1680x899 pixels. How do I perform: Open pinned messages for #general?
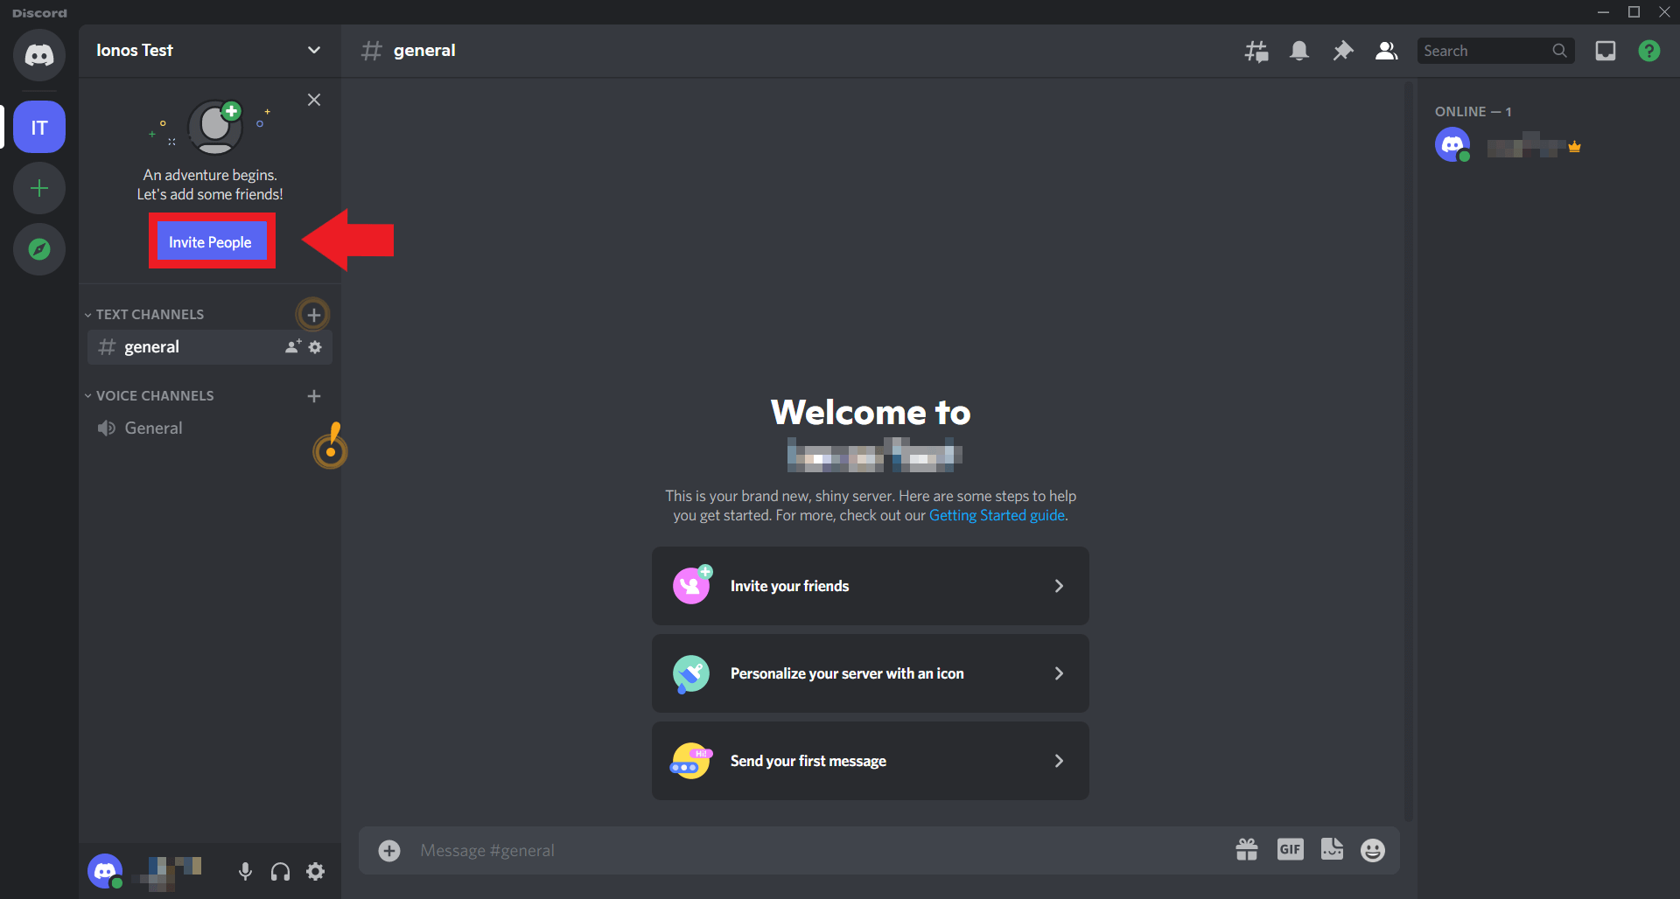1343,50
